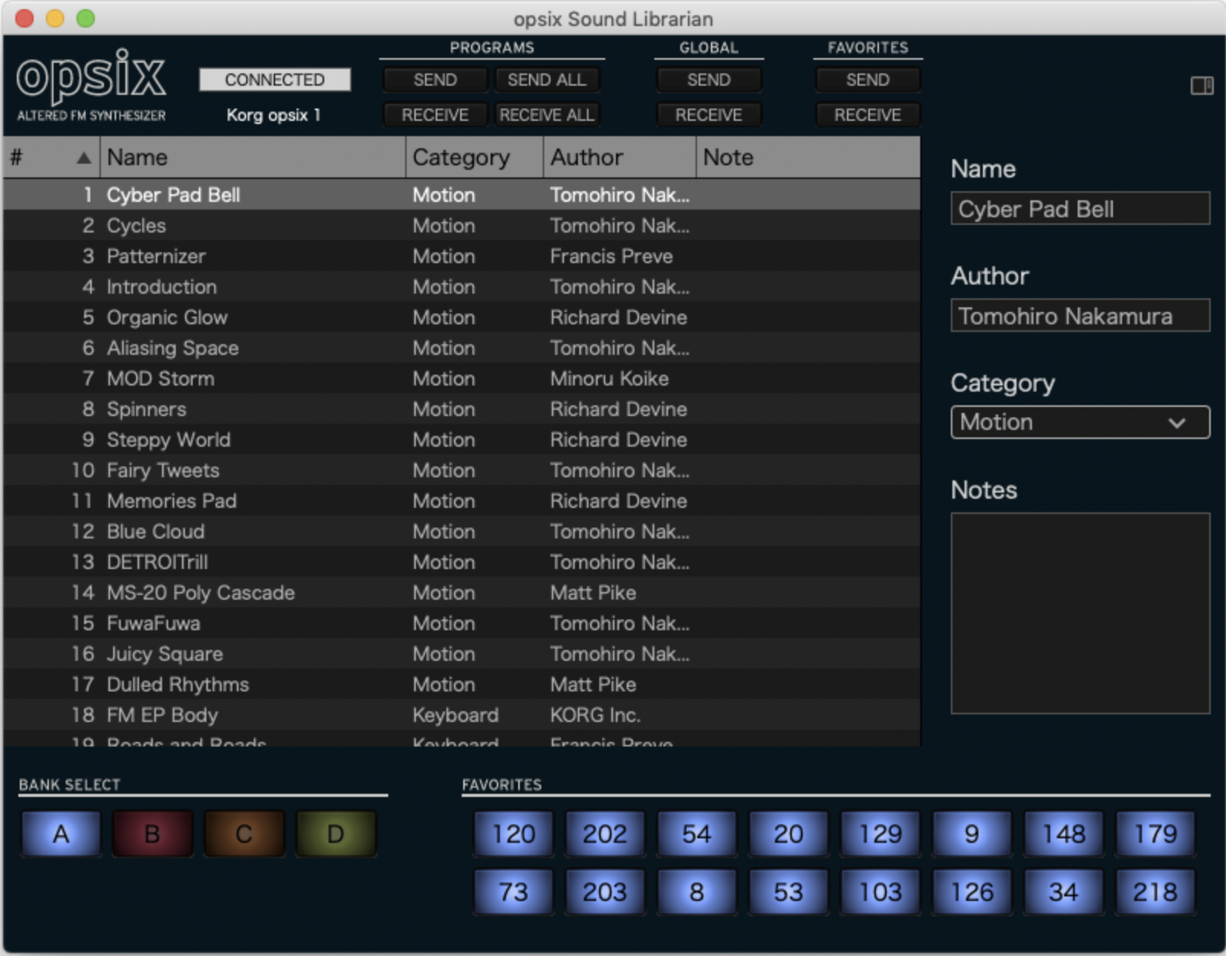1226x956 pixels.
Task: Select favorite slot 73
Action: pos(514,892)
